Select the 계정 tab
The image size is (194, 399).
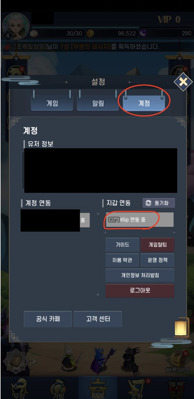[x=144, y=103]
